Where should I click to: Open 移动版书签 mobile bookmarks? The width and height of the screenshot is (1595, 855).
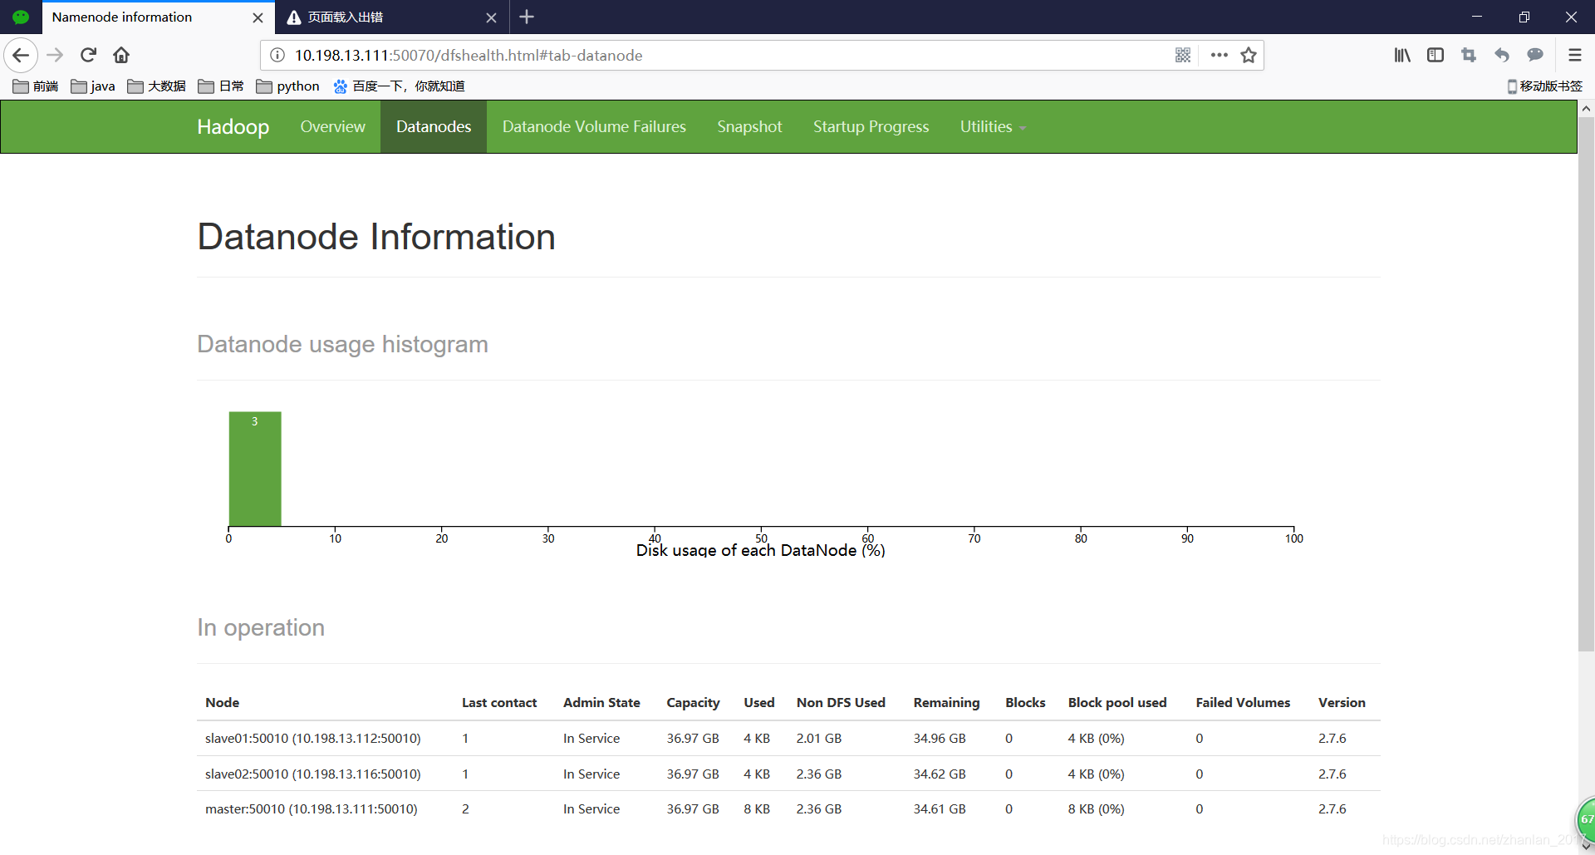[x=1544, y=86]
